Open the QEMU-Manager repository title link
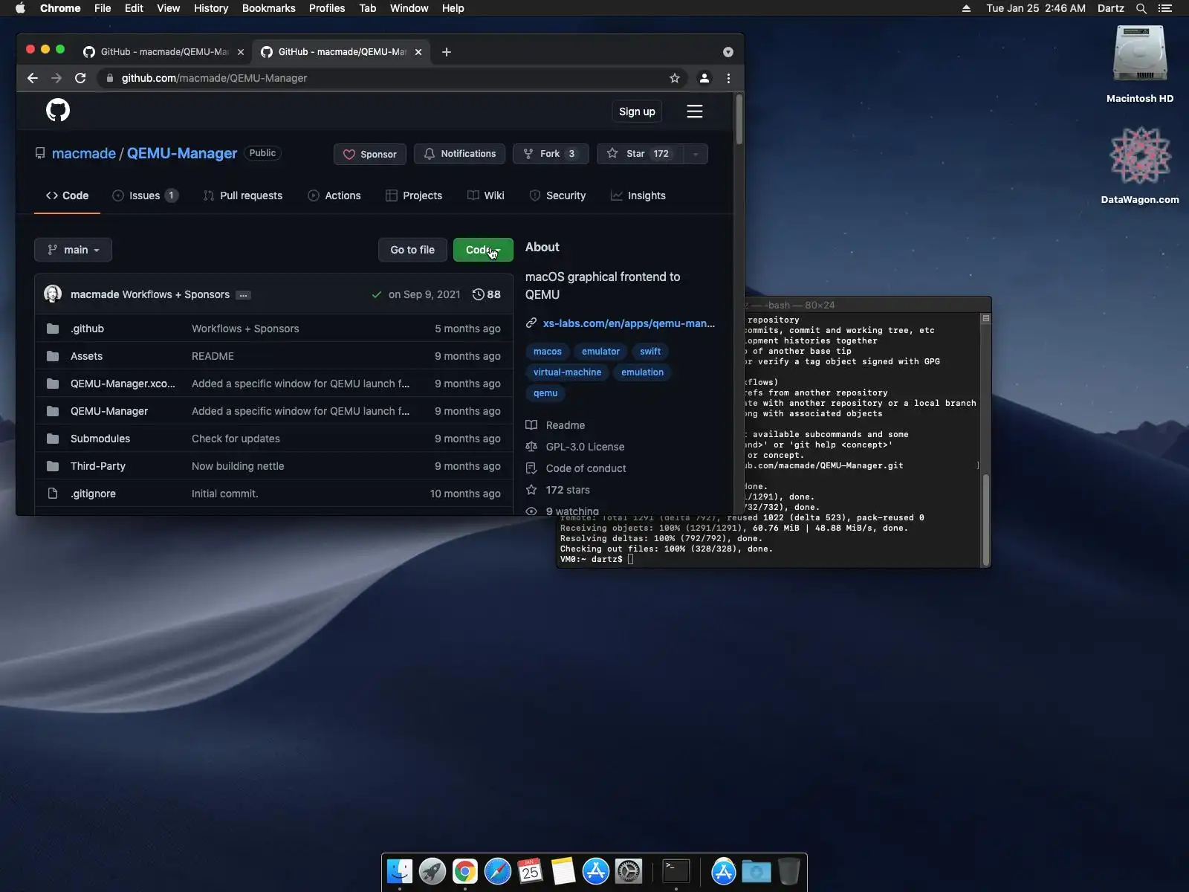The height and width of the screenshot is (892, 1189). pos(182,153)
